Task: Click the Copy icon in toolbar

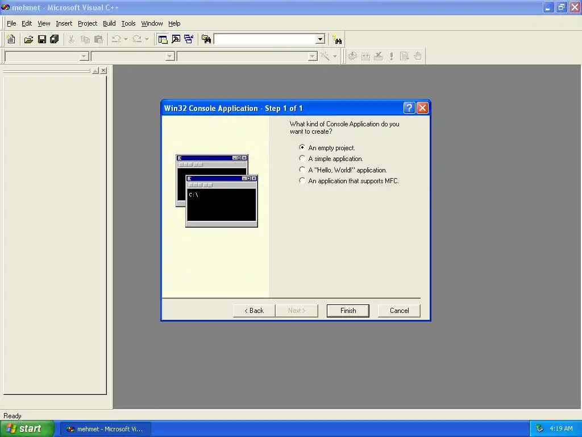Action: (x=85, y=39)
